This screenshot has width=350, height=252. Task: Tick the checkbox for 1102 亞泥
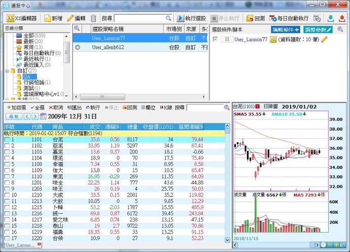pyautogui.click(x=7, y=145)
